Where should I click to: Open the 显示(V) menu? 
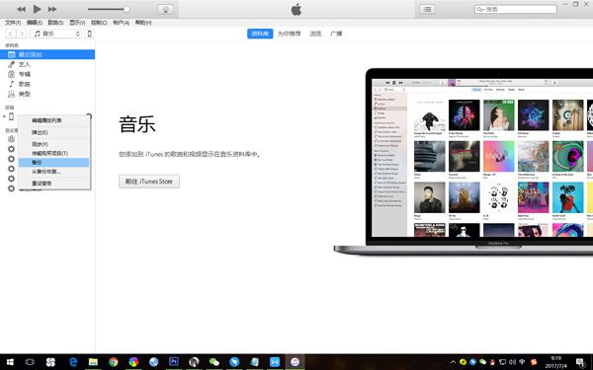[77, 23]
